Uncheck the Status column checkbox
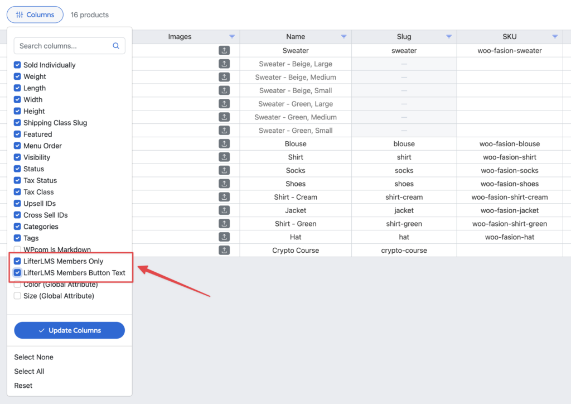 [17, 169]
